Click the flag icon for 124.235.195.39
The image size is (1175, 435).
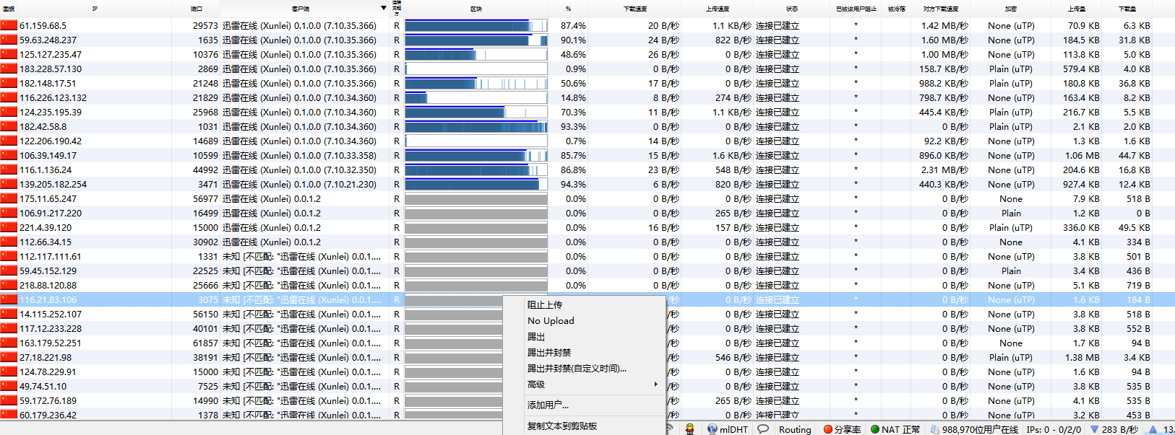pyautogui.click(x=9, y=112)
